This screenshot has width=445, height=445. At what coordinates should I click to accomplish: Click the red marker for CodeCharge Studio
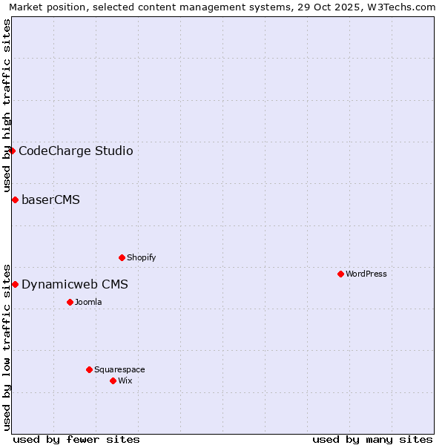12,151
